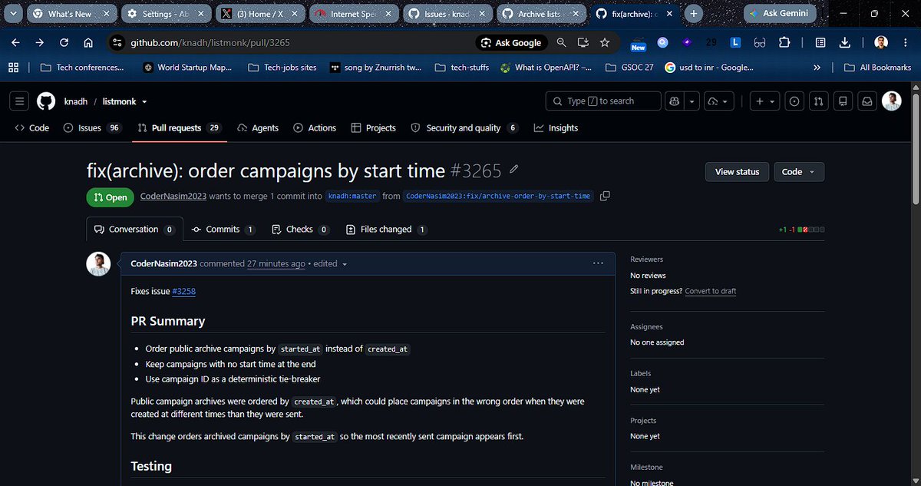Open the notifications inbox icon
This screenshot has height=486, width=921.
(x=867, y=101)
